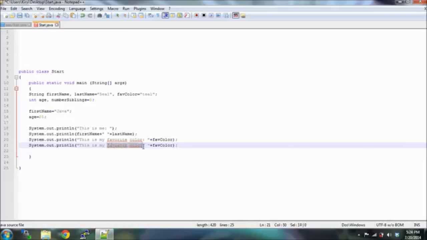The width and height of the screenshot is (427, 240).
Task: Click the 'int age, numberSiblings' line
Action: pyautogui.click(x=61, y=100)
